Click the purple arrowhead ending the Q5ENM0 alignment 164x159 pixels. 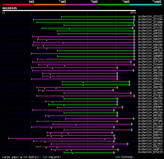123,107
